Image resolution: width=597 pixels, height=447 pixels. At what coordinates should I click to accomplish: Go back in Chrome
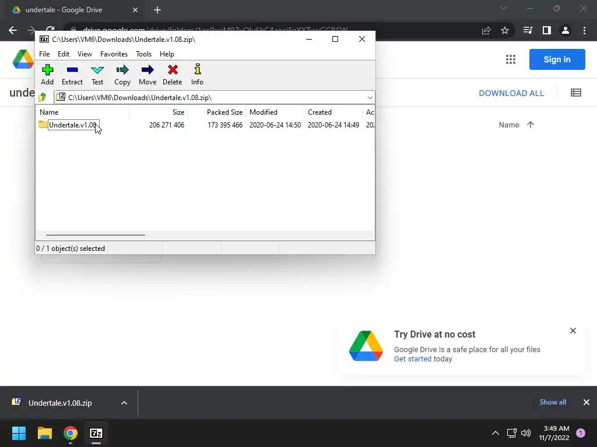pos(13,30)
